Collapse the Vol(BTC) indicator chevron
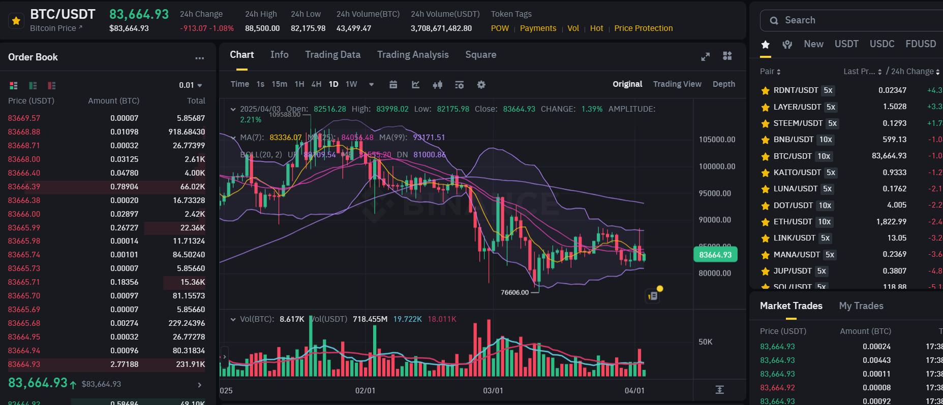Image resolution: width=943 pixels, height=405 pixels. [233, 319]
